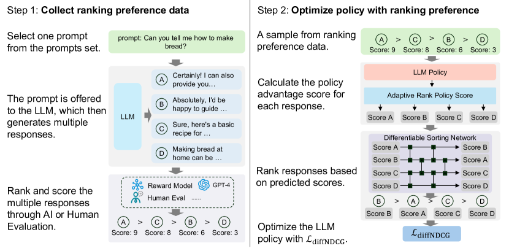Click the GPT-4 logo icon
509x251 pixels.
tap(204, 185)
